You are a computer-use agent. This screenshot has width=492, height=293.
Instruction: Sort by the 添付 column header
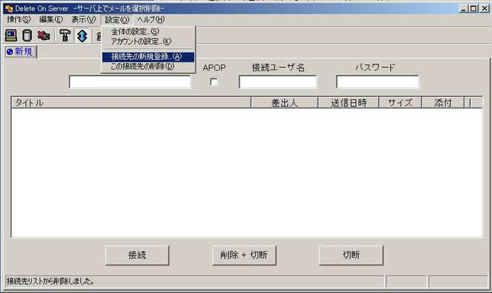(443, 103)
